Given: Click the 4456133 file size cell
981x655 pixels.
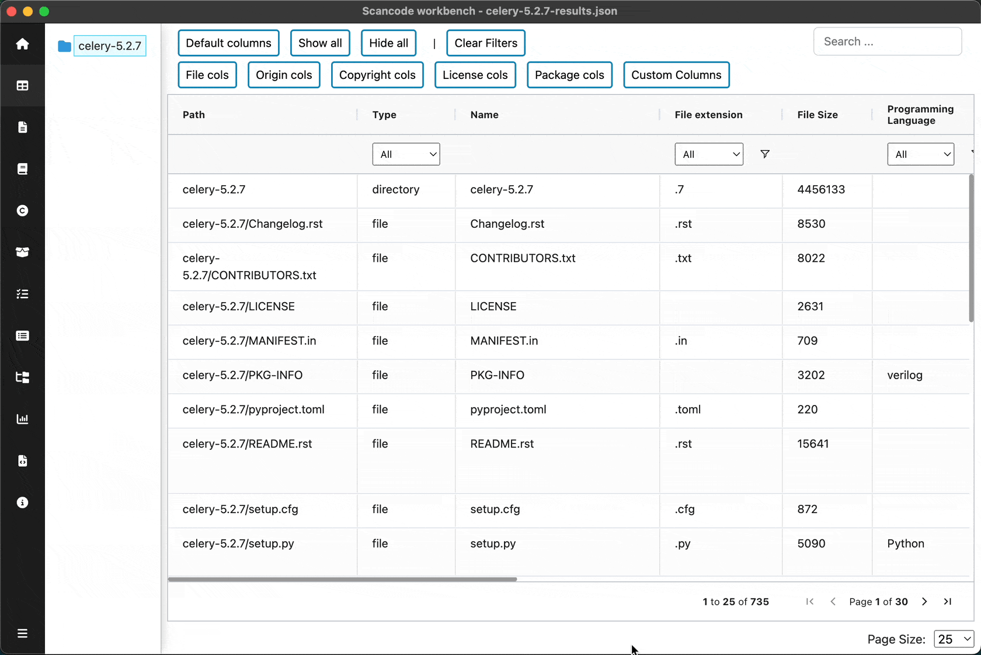Looking at the screenshot, I should (827, 190).
